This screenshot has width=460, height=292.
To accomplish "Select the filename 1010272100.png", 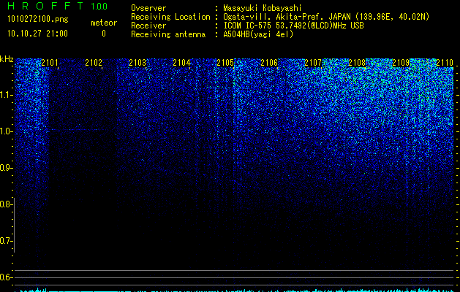I will tap(38, 19).
